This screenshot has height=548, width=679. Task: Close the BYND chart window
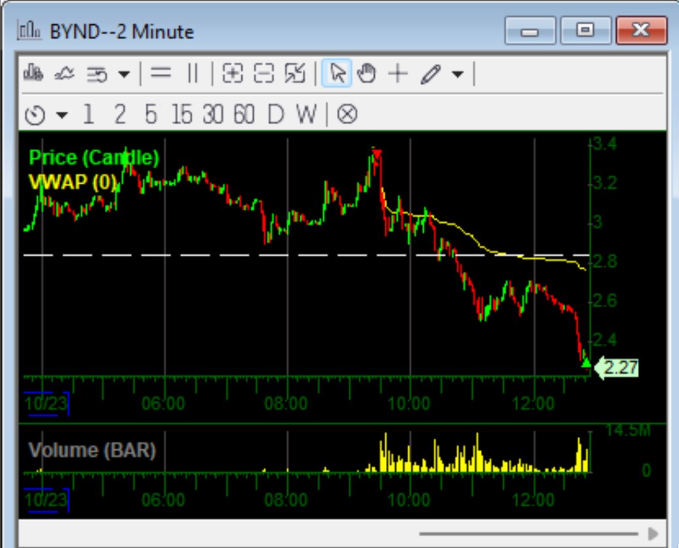(x=641, y=30)
